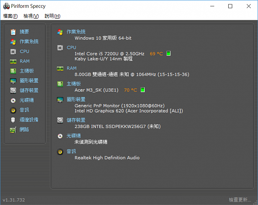The image size is (258, 205).
Task: Open the 主機板 heading link in summary
Action: point(74,84)
